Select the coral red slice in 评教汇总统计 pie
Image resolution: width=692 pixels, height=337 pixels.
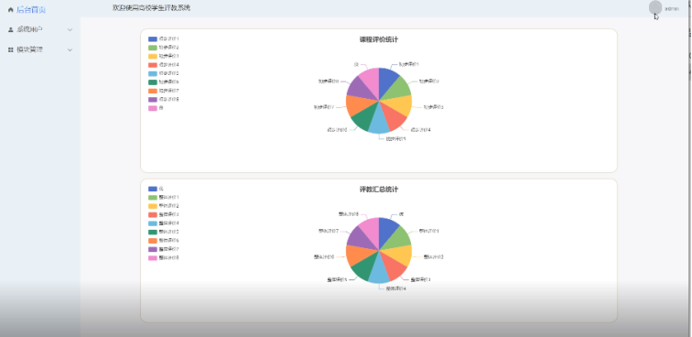[x=392, y=266]
